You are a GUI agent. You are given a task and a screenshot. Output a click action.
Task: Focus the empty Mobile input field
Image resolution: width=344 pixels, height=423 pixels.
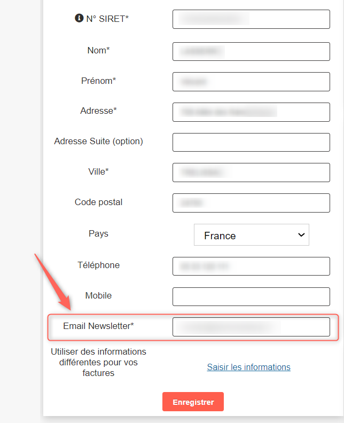point(251,296)
